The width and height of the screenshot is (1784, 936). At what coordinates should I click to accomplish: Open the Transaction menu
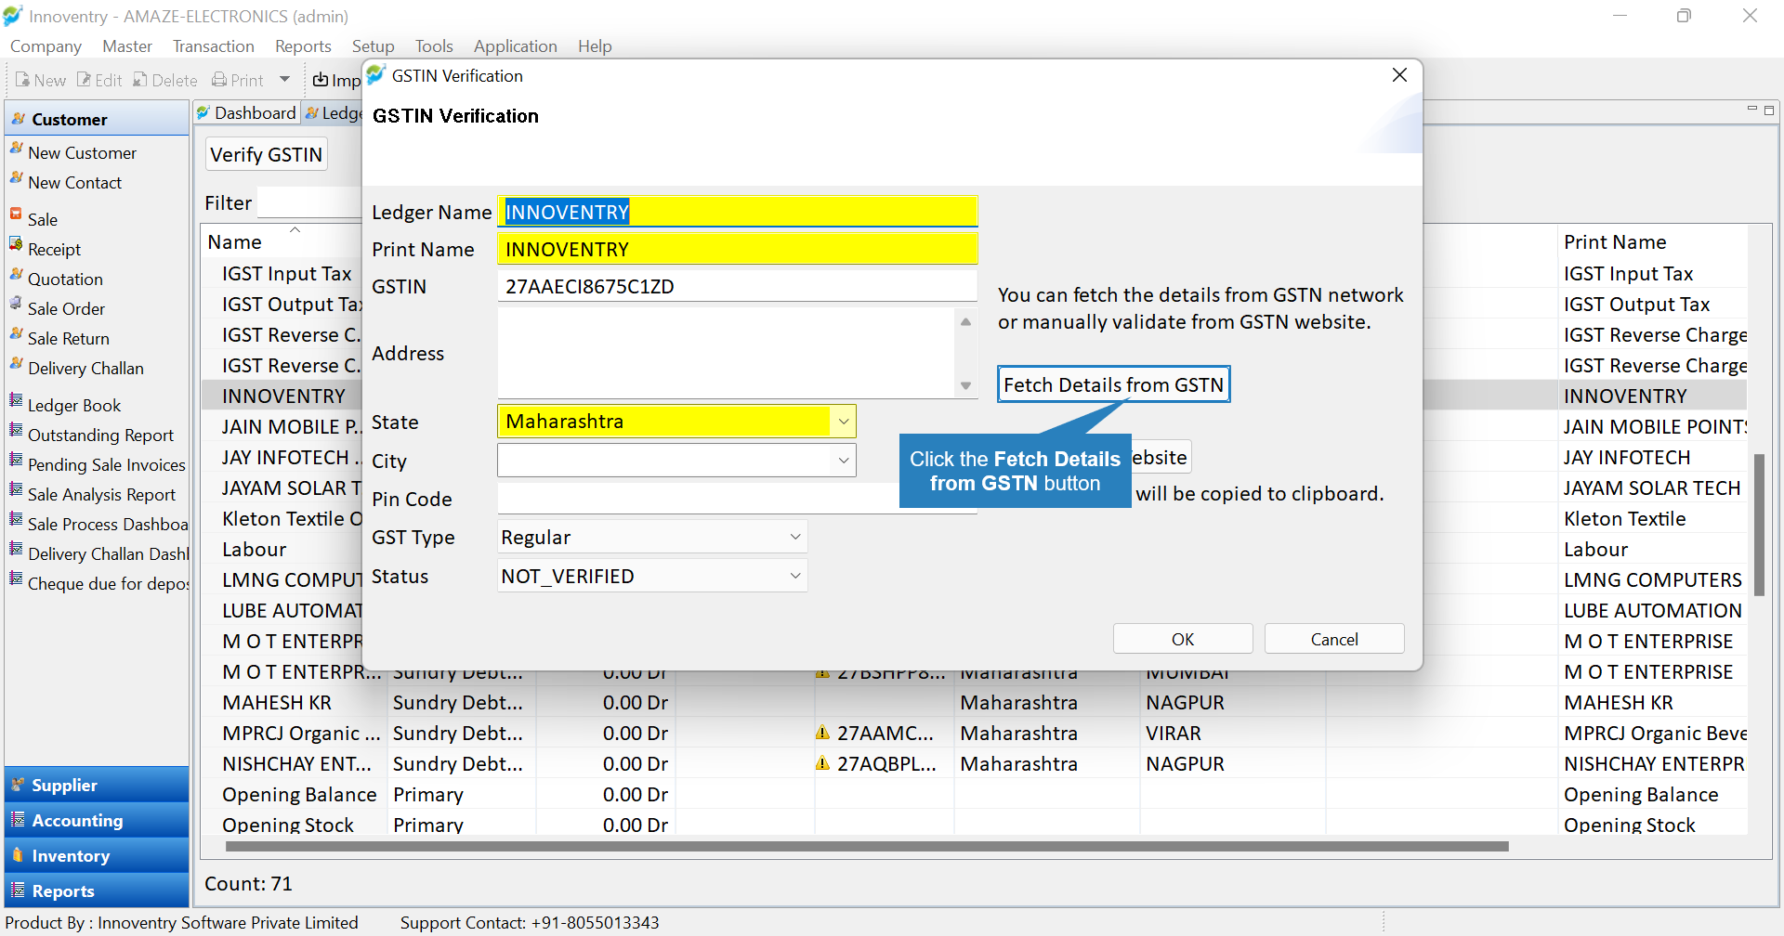click(213, 46)
